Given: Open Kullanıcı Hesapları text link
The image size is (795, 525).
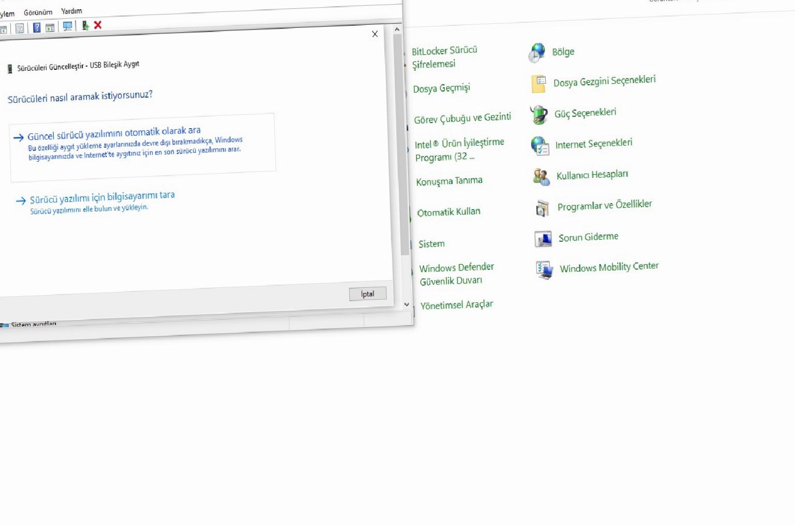Looking at the screenshot, I should point(592,175).
